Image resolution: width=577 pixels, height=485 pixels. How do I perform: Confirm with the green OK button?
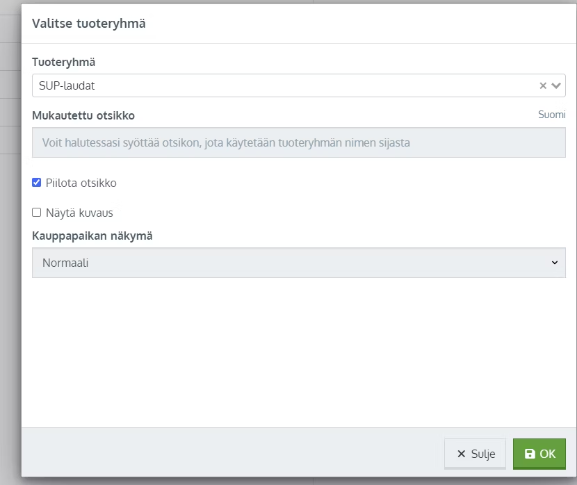tap(539, 454)
